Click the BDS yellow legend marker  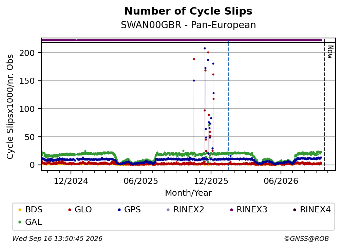(20, 210)
